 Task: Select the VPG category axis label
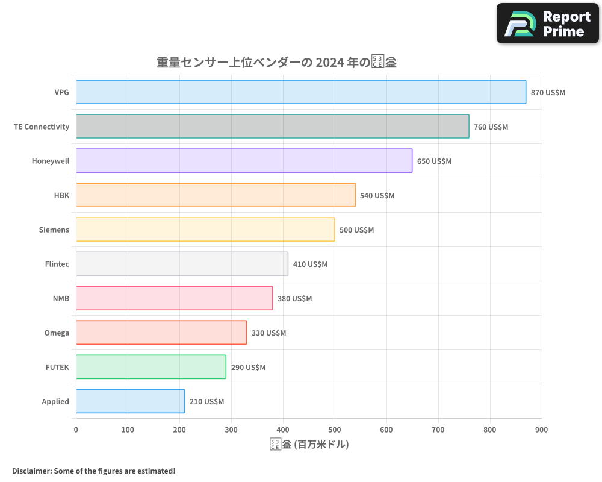[x=62, y=92]
